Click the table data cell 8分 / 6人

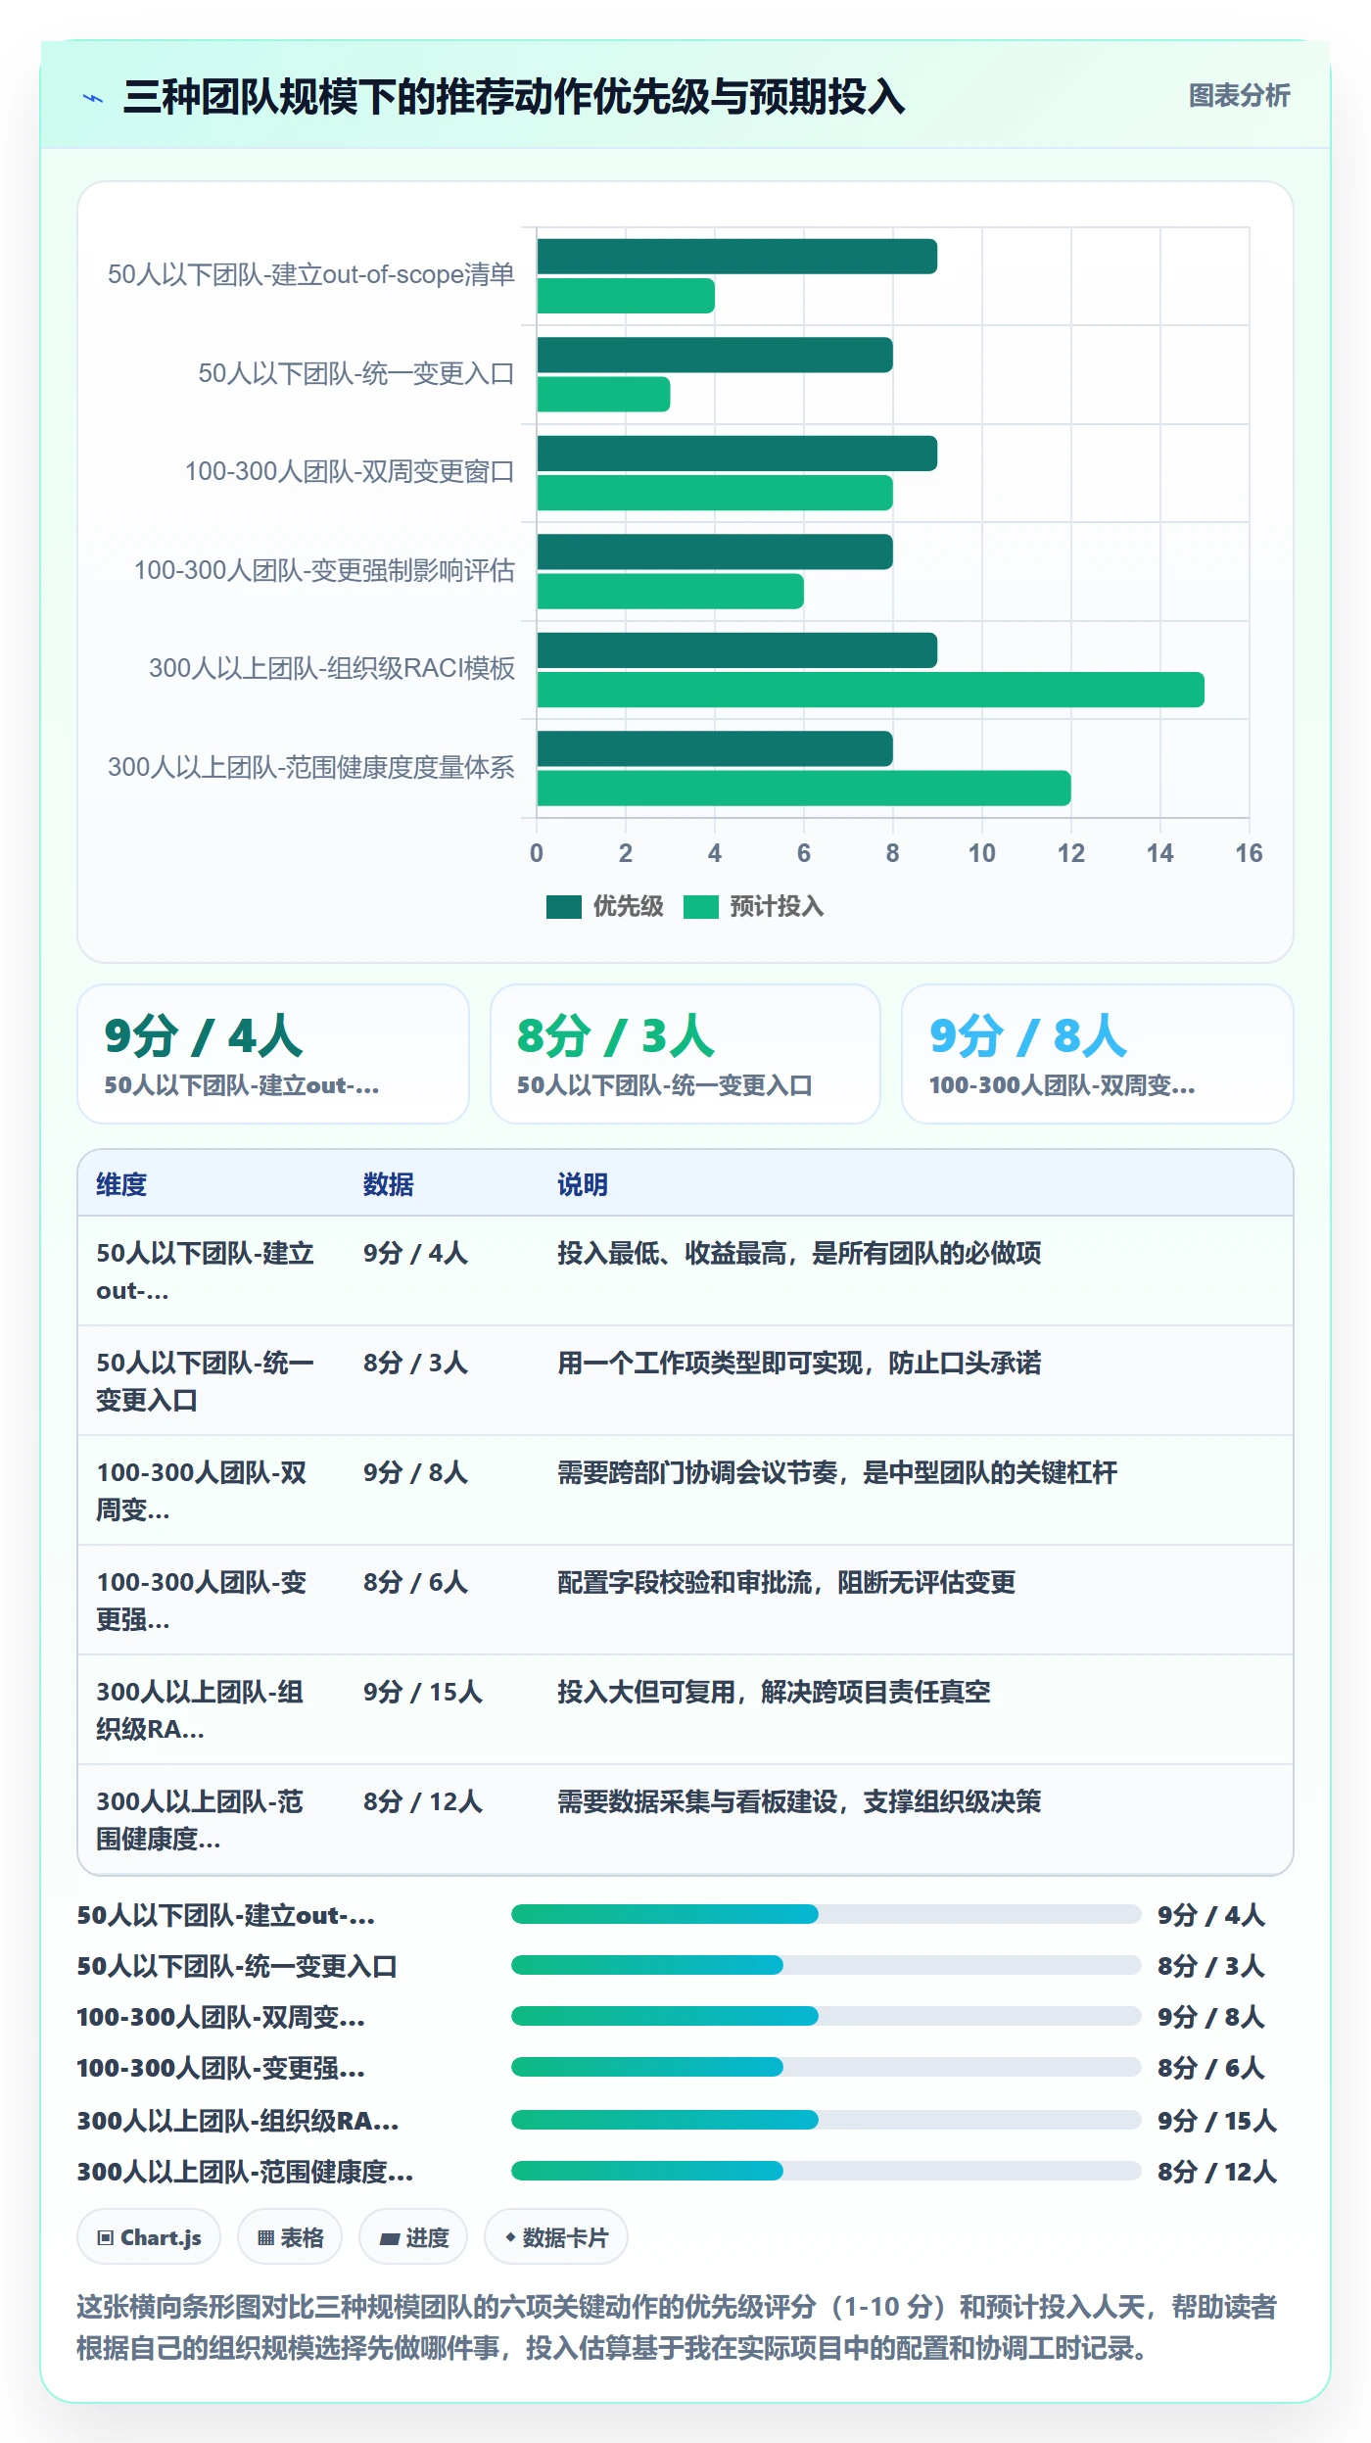415,1582
